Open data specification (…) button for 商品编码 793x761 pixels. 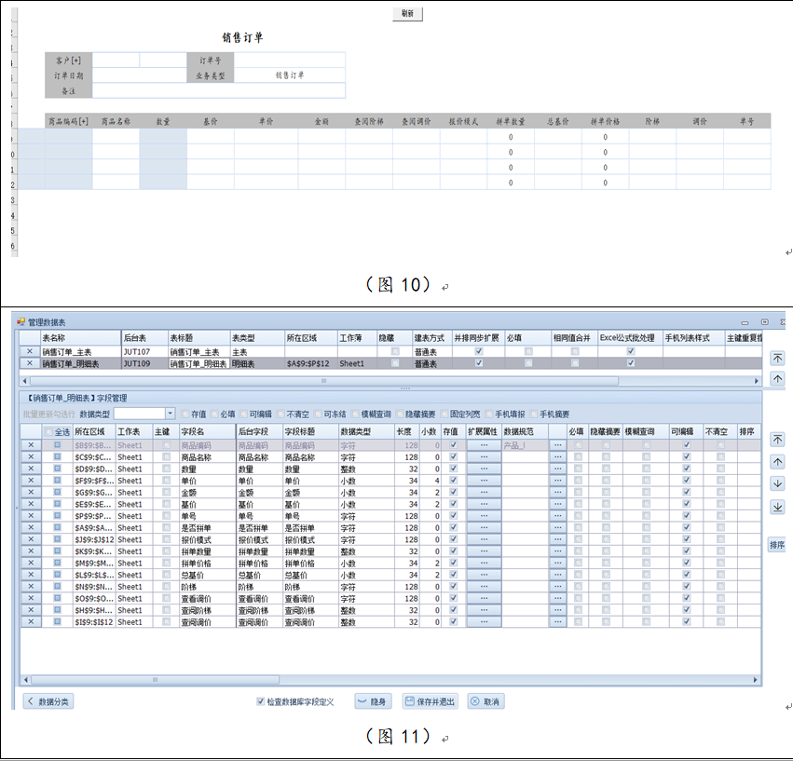point(557,445)
